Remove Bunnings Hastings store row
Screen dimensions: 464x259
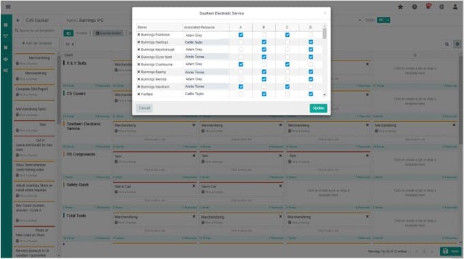tap(138, 42)
